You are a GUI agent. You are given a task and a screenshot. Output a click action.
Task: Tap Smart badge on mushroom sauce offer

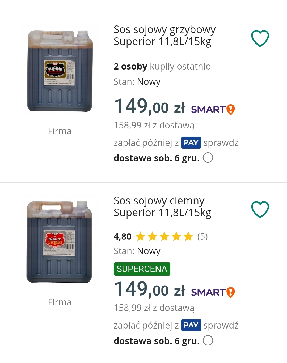[213, 109]
